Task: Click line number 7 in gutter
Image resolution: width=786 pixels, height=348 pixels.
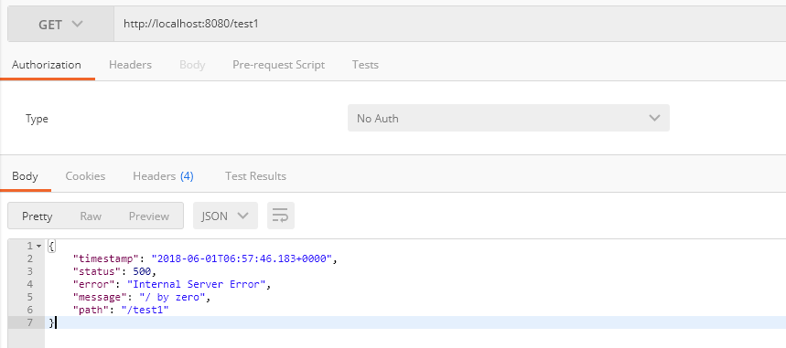Action: click(28, 322)
